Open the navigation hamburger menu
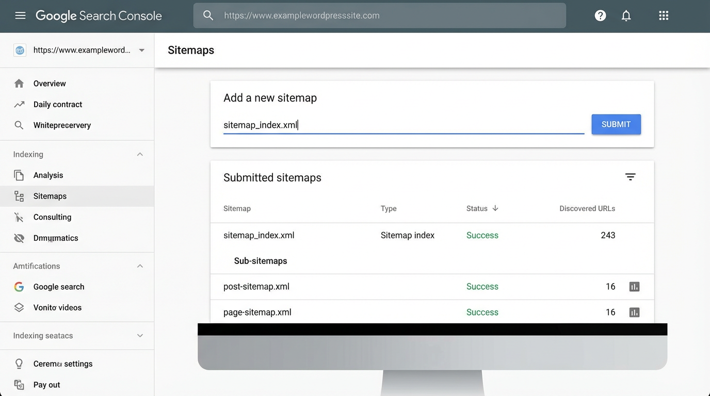The image size is (710, 396). (x=21, y=15)
